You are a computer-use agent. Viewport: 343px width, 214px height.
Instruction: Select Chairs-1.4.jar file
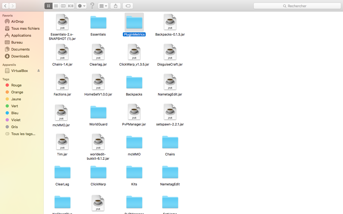point(62,52)
